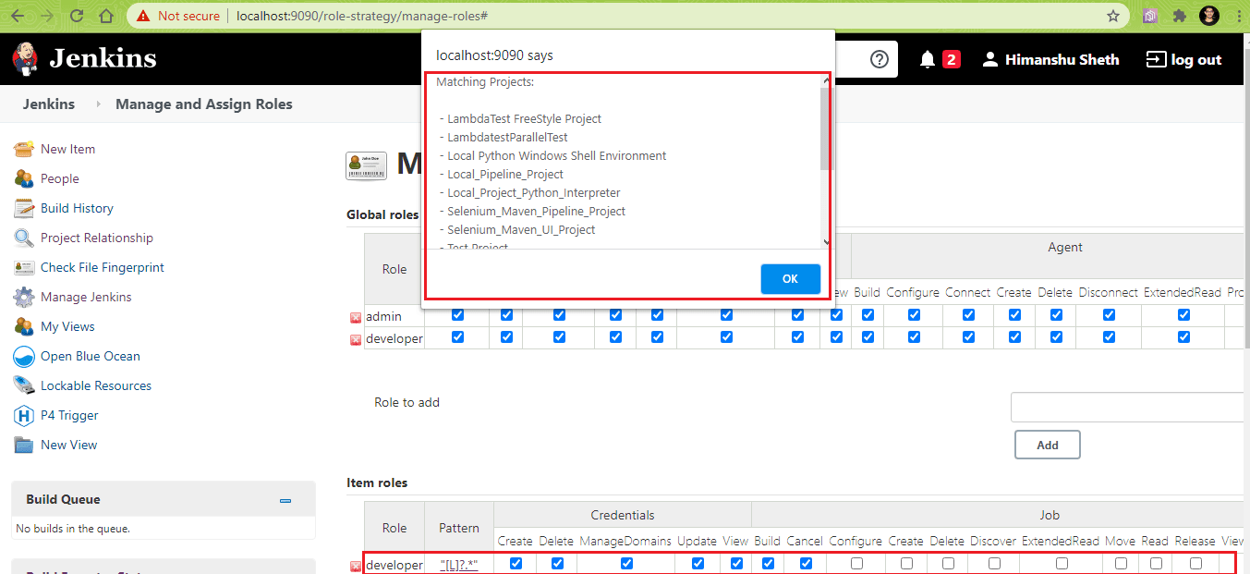Viewport: 1250px width, 574px height.
Task: Open the Chrome profile avatar
Action: [x=1208, y=16]
